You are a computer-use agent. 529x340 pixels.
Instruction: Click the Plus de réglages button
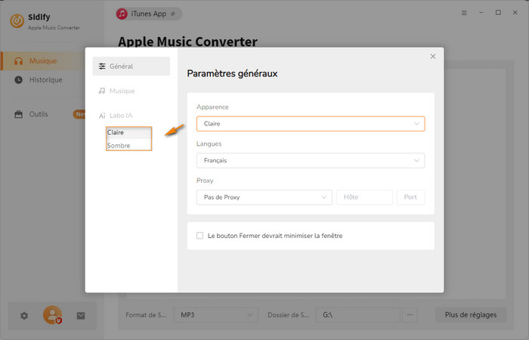click(470, 314)
